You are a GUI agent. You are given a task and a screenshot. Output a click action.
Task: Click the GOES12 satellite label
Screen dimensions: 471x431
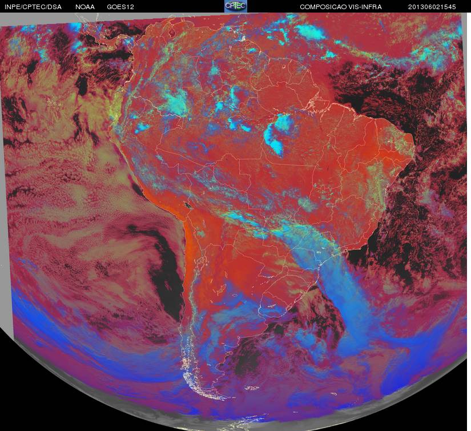click(120, 7)
